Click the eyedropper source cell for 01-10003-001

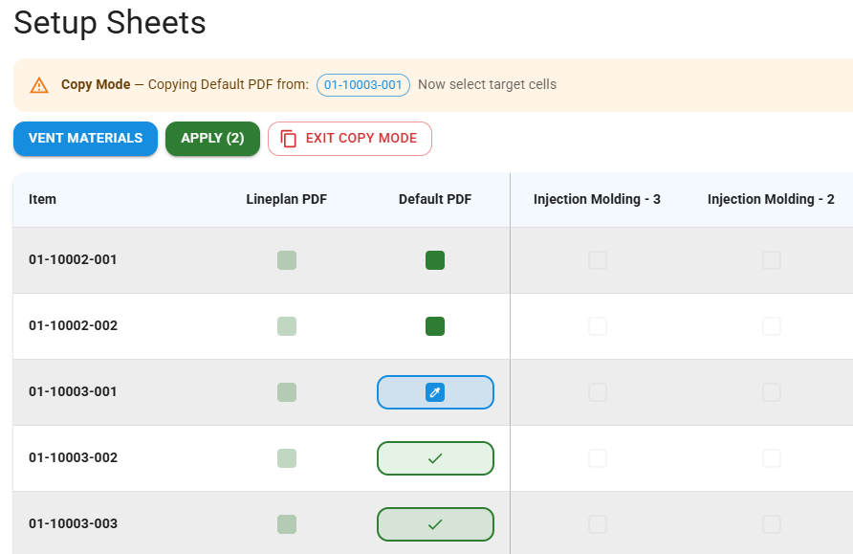click(x=435, y=392)
